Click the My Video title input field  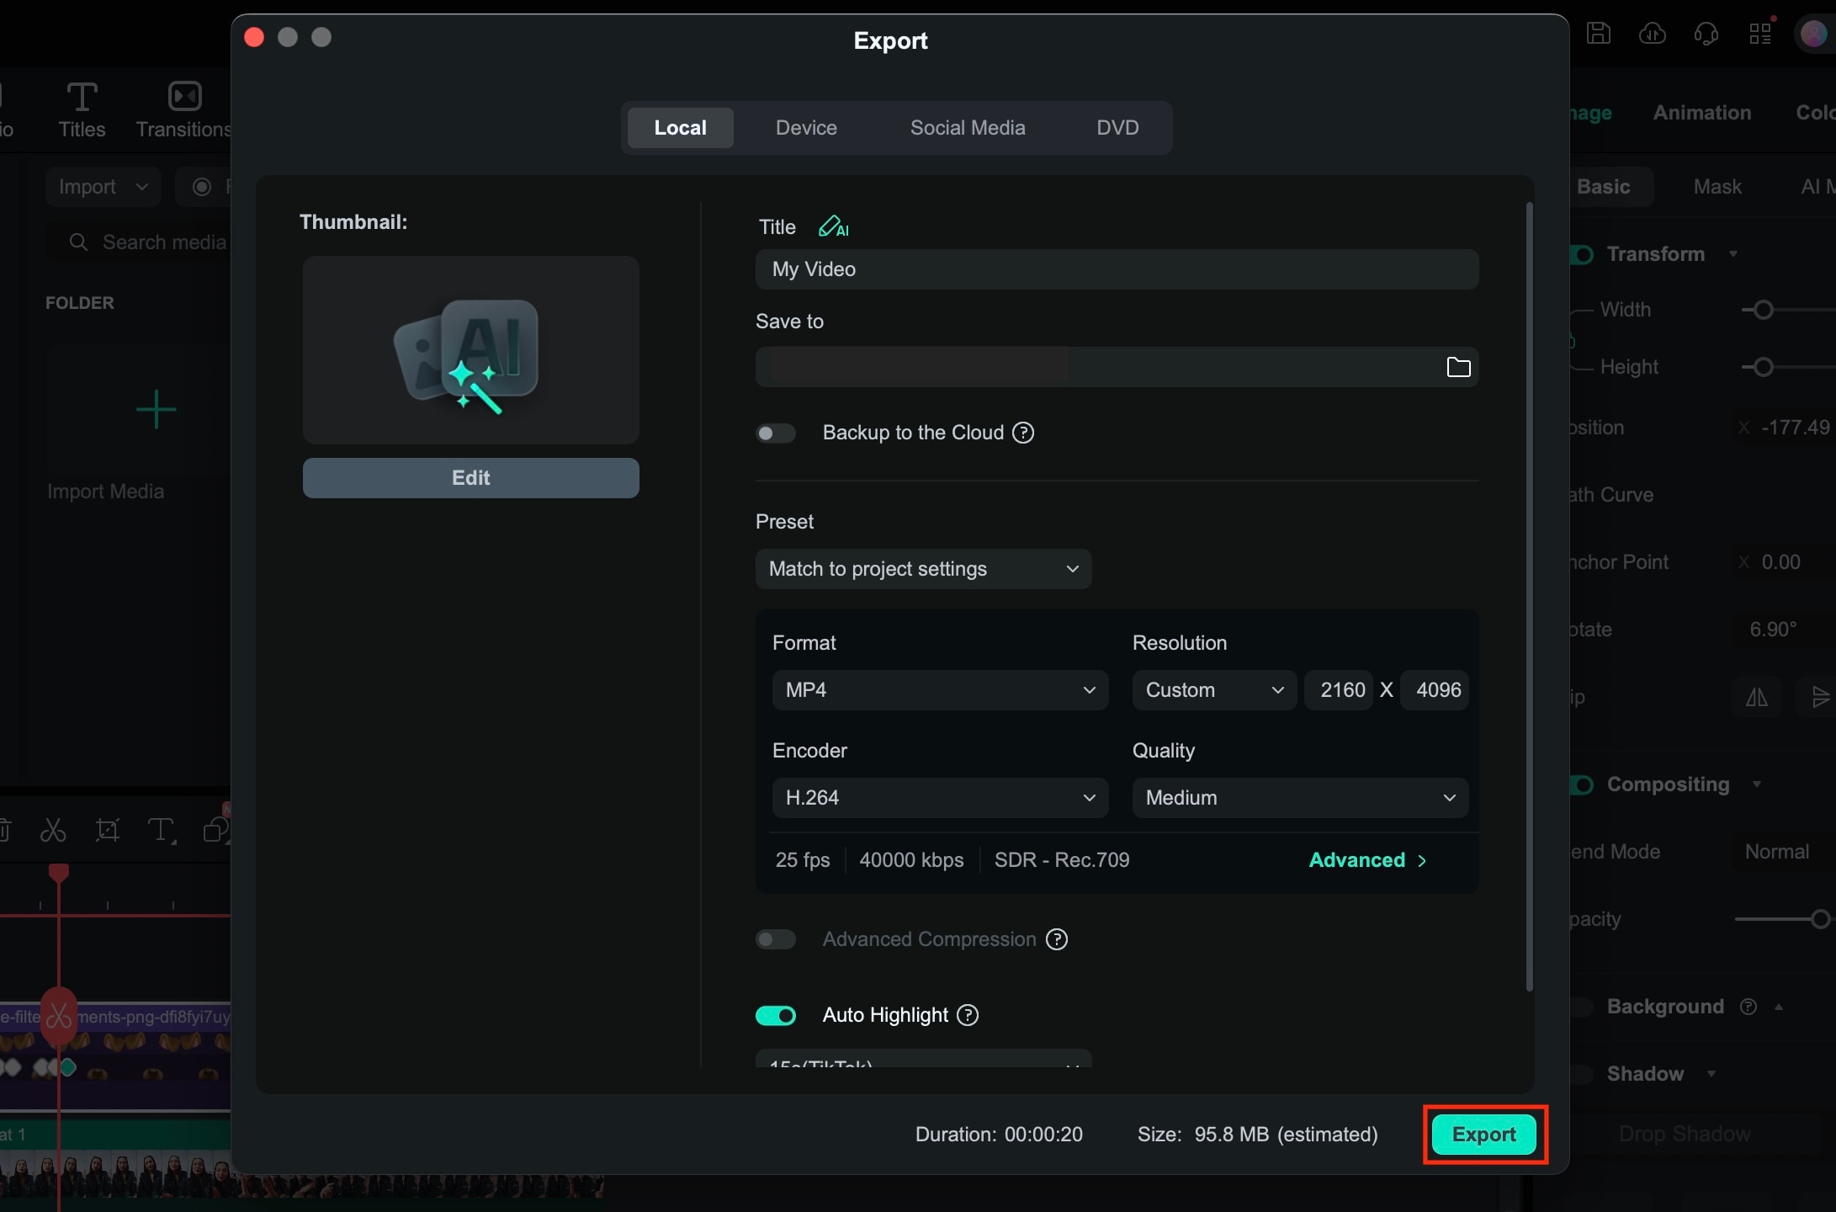(1117, 269)
